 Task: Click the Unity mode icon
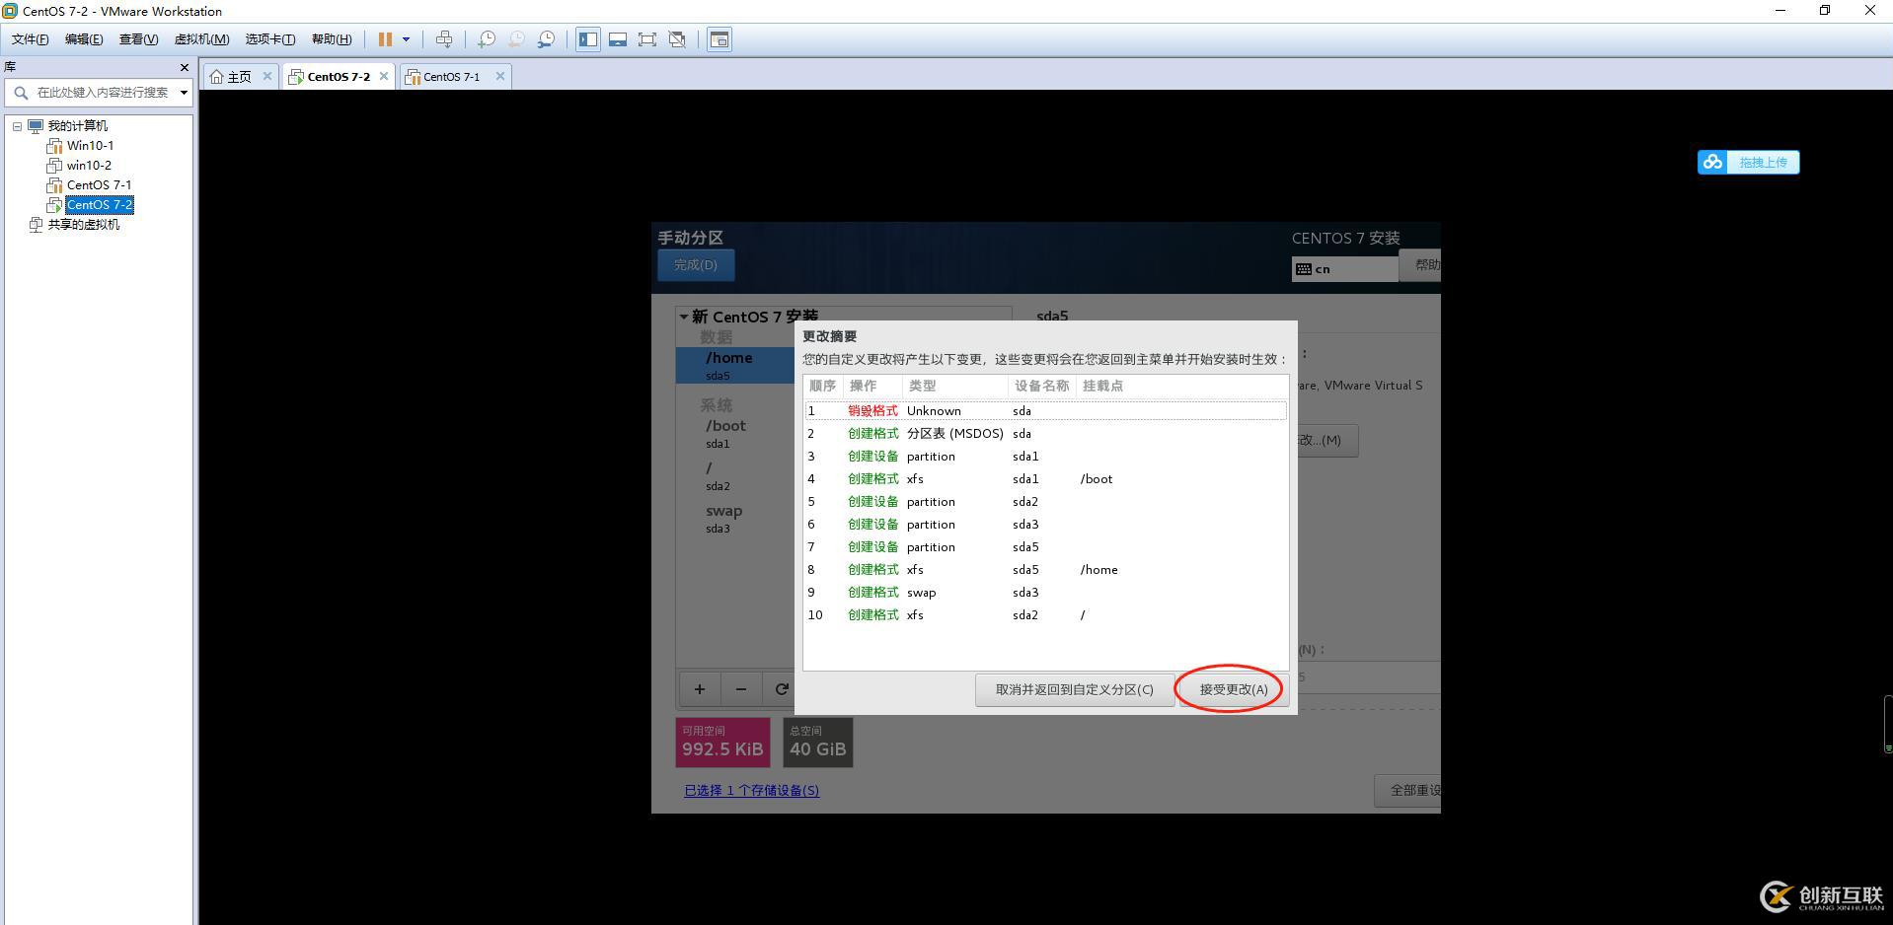coord(677,39)
